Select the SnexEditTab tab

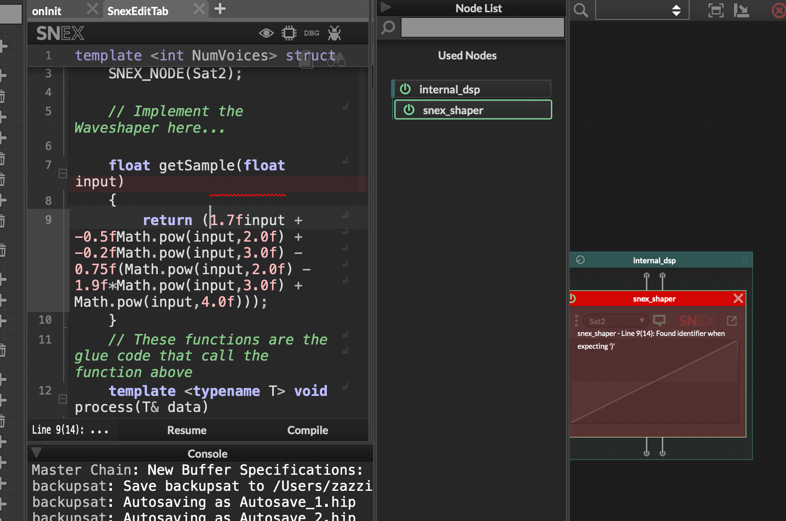coord(137,11)
